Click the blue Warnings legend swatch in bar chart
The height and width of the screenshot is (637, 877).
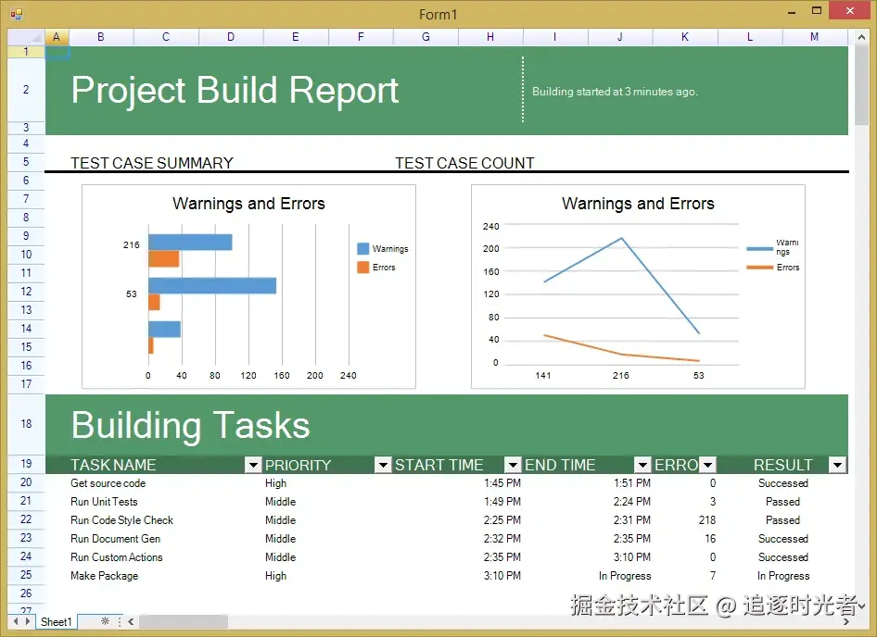(x=363, y=249)
